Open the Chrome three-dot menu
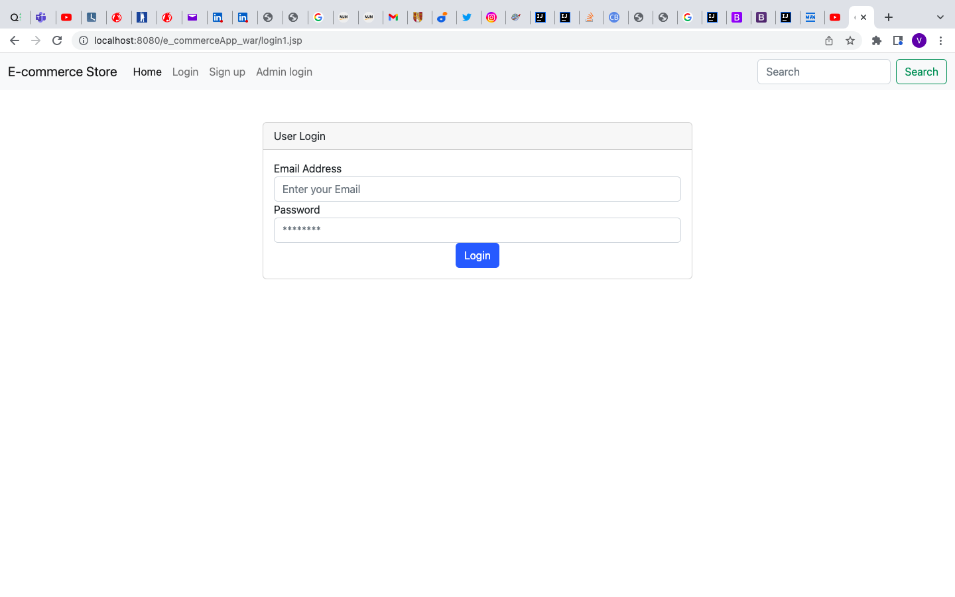 (x=940, y=40)
